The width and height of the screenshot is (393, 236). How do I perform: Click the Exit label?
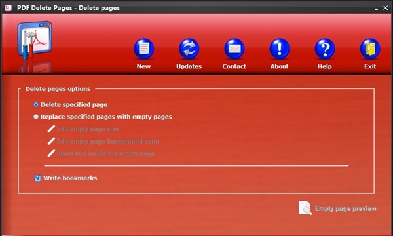tap(370, 66)
